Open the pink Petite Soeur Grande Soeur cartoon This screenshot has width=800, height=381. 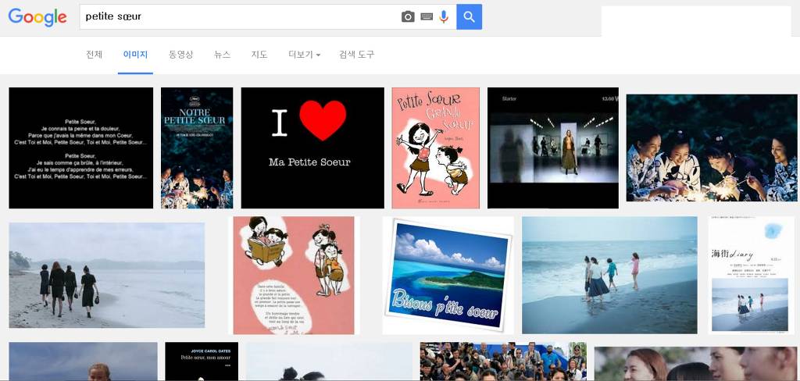(435, 148)
